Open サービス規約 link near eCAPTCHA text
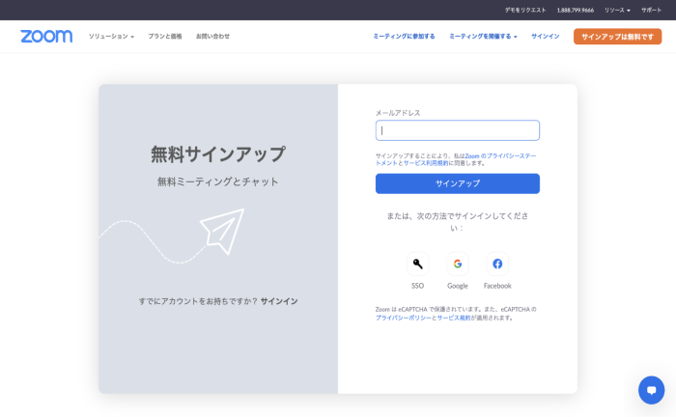Viewport: 676px width, 417px height. [454, 318]
